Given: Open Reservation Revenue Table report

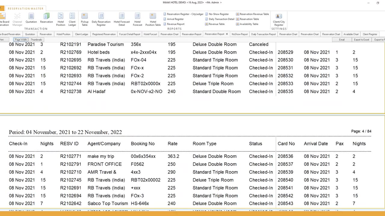Looking at the screenshot, I should (252, 14).
